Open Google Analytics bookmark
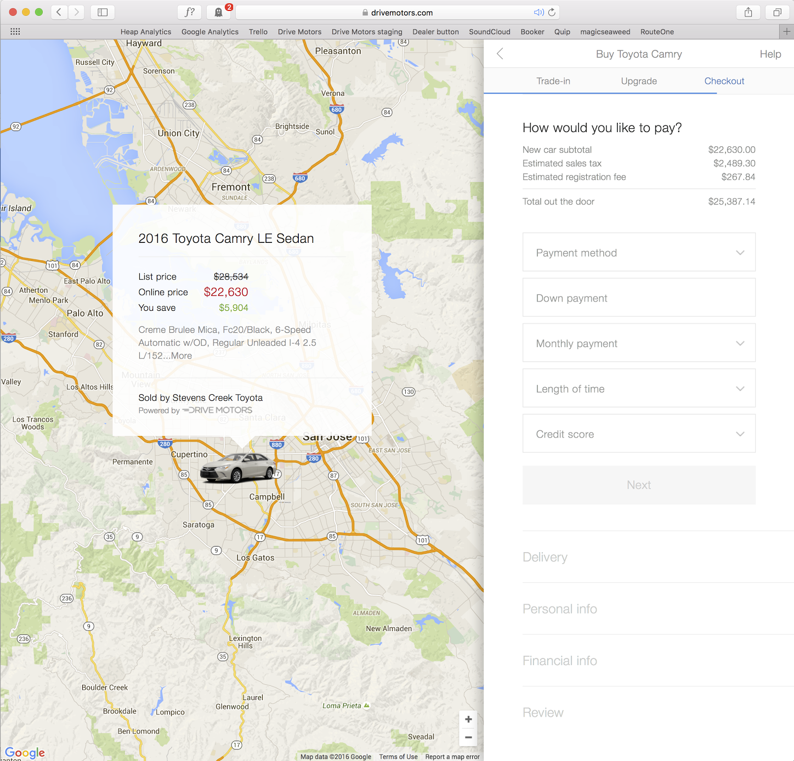794x761 pixels. tap(210, 32)
